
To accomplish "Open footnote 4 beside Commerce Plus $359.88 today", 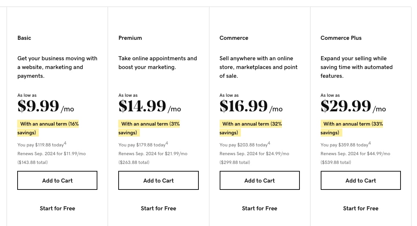I will (370, 143).
